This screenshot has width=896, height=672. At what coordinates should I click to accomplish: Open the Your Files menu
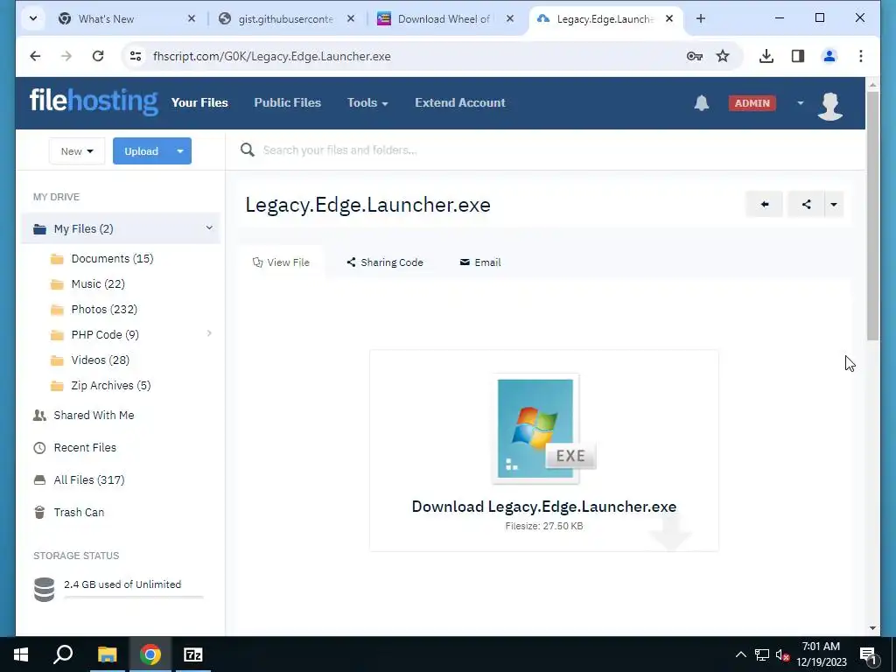point(199,103)
